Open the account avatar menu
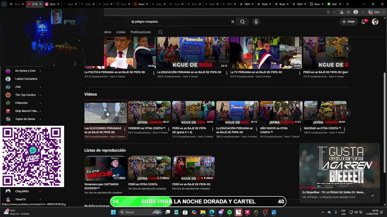This screenshot has width=387, height=217. [375, 22]
